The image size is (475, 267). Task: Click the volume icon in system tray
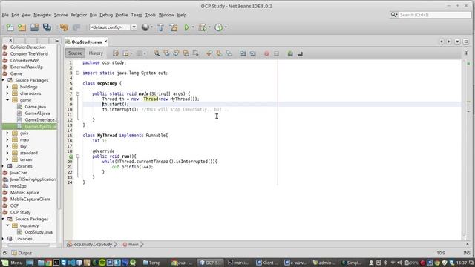pyautogui.click(x=399, y=263)
